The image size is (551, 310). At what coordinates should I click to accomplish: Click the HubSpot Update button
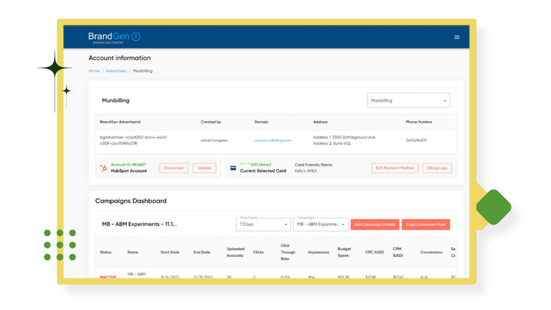tap(204, 168)
